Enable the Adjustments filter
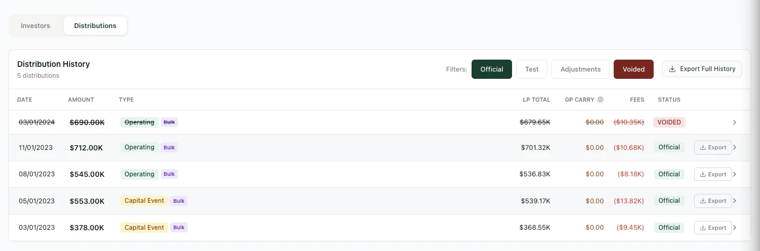This screenshot has height=251, width=760. [x=580, y=69]
